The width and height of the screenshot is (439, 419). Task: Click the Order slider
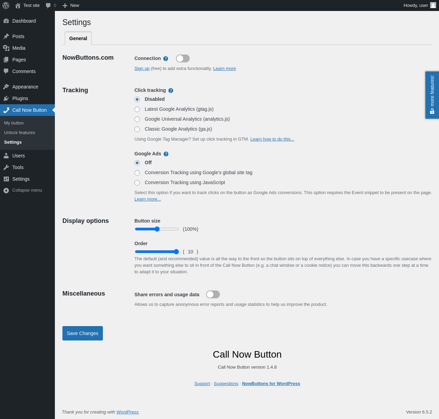tap(157, 252)
